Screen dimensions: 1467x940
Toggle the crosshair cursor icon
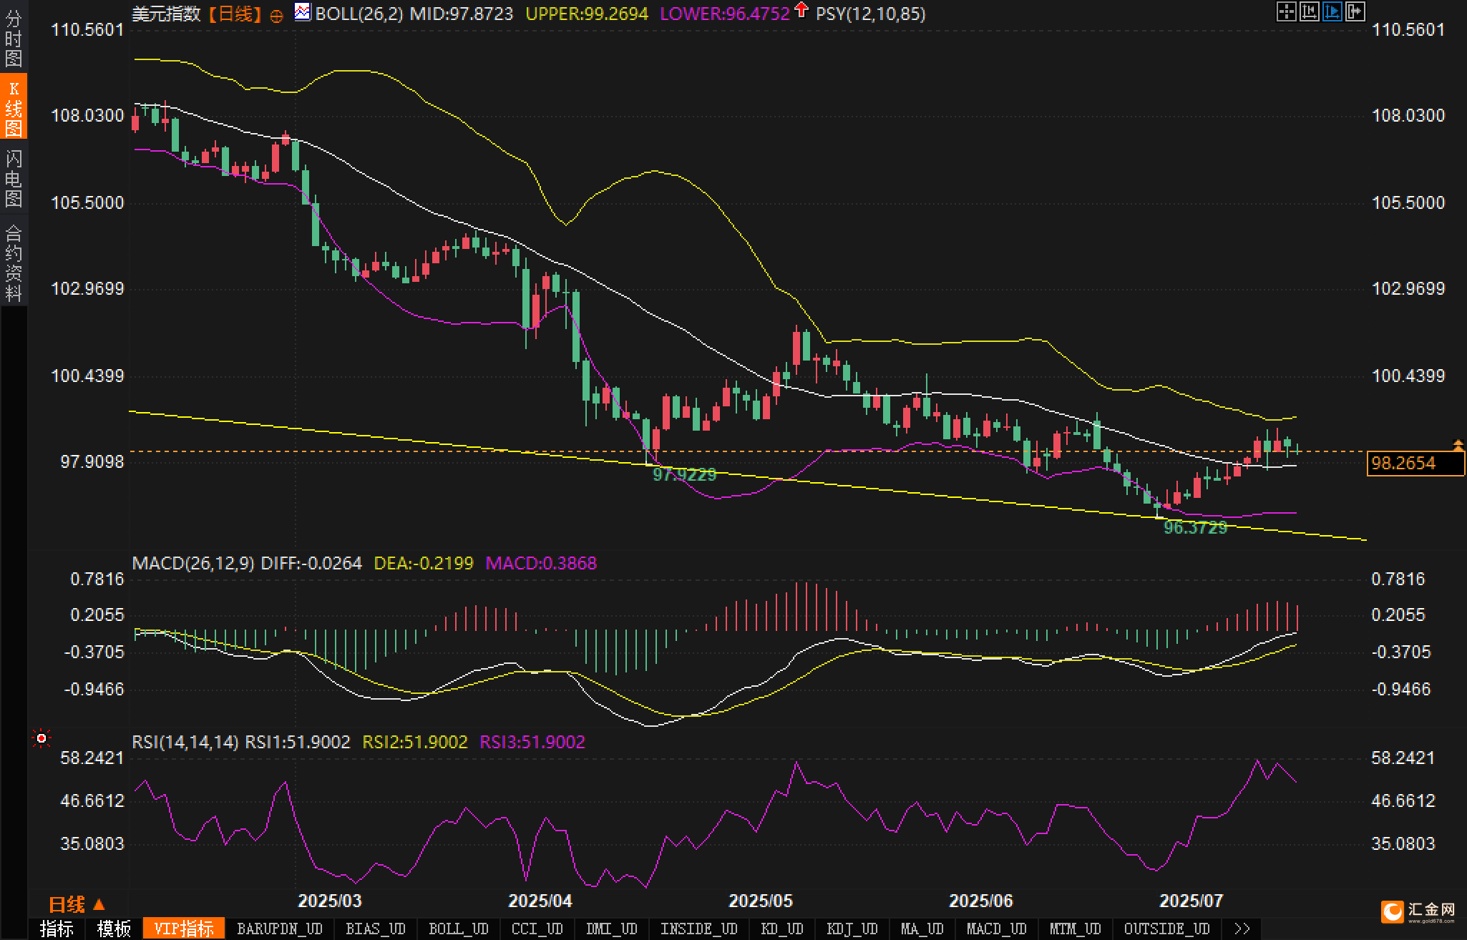click(1286, 11)
